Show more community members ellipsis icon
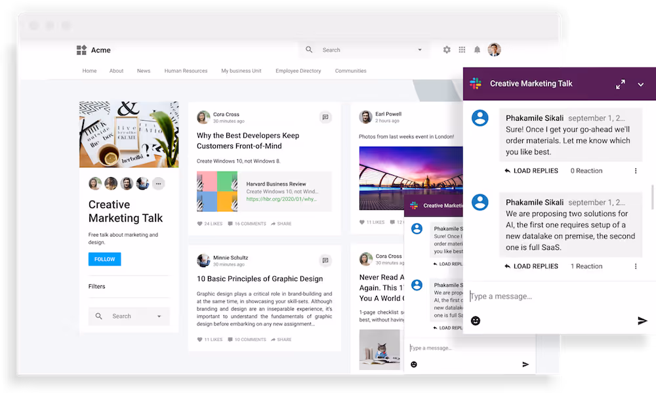Viewport: 656px width, 393px height. 158,183
